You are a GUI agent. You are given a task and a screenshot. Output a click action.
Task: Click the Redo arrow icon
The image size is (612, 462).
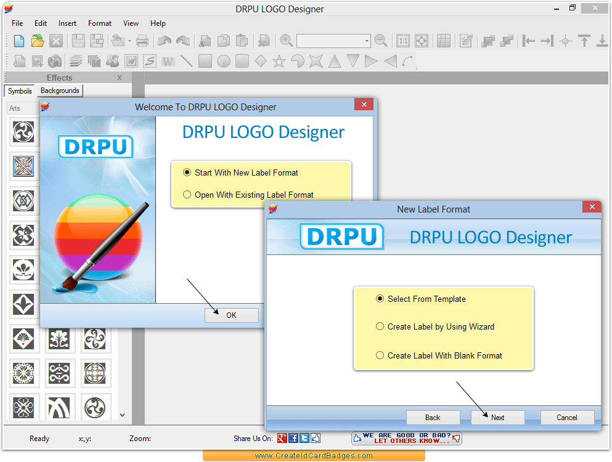[x=183, y=41]
